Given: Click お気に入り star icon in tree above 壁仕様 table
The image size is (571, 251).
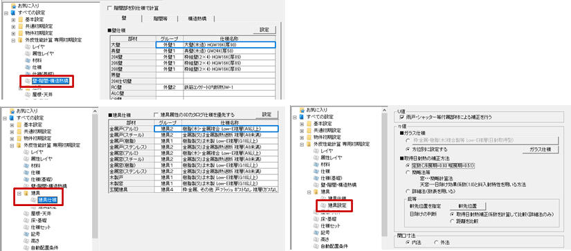Looking at the screenshot, I should coord(13,6).
